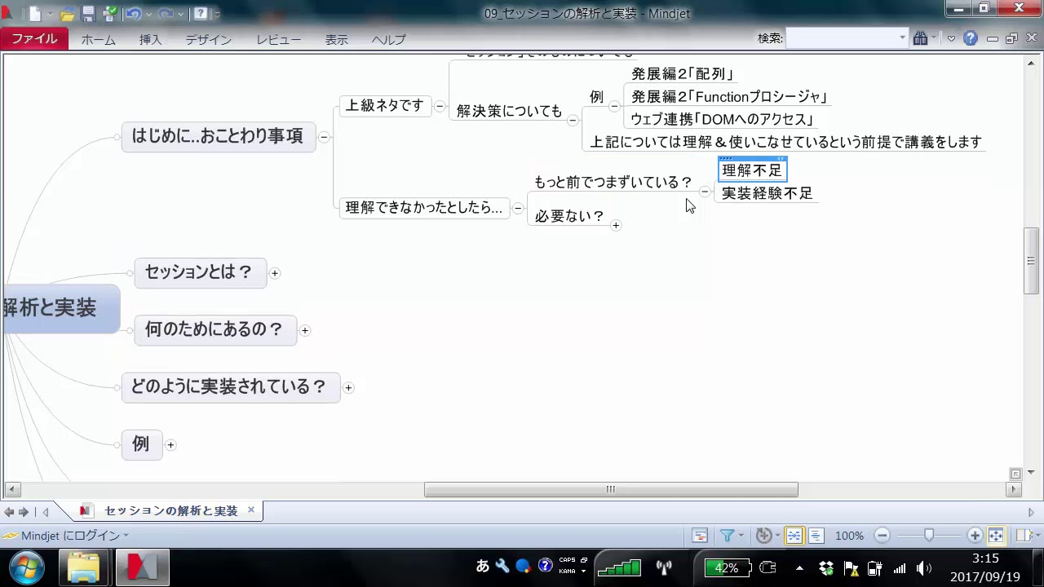Open the red ファイル button

coord(34,39)
